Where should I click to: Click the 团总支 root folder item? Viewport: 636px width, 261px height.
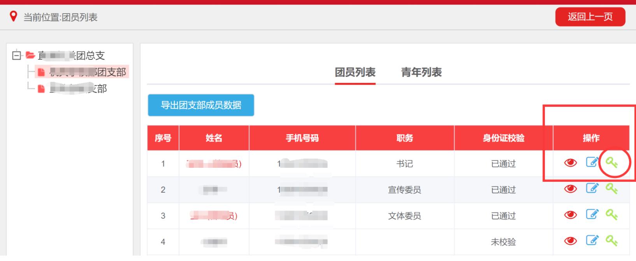[71, 56]
